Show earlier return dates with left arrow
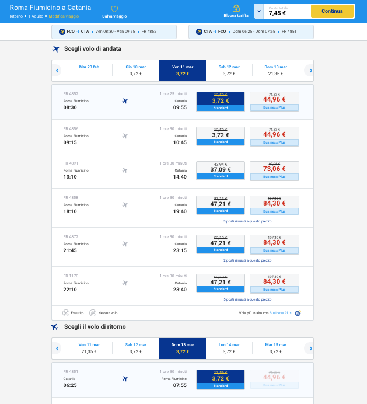 coord(57,349)
